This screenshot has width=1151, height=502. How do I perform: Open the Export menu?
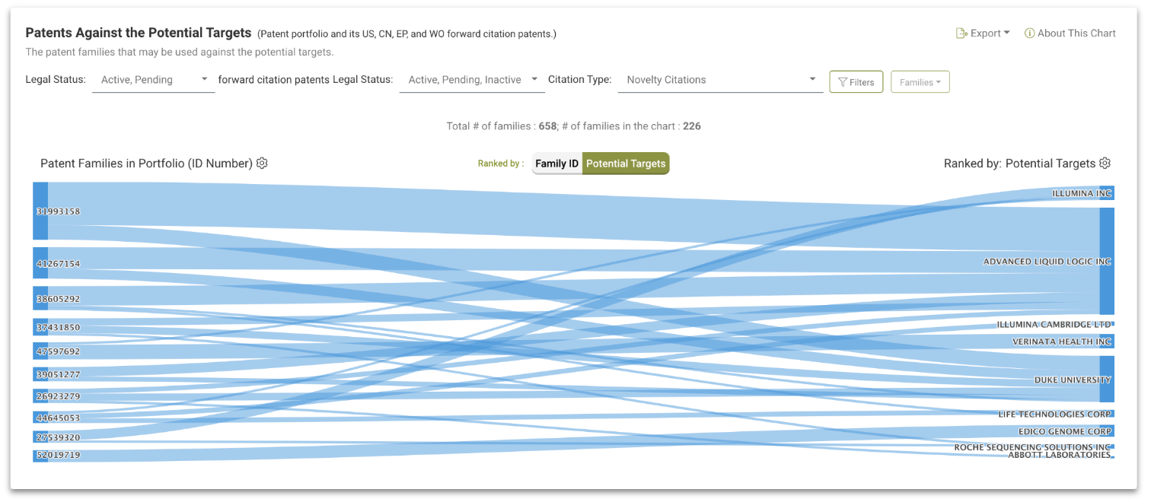click(984, 33)
